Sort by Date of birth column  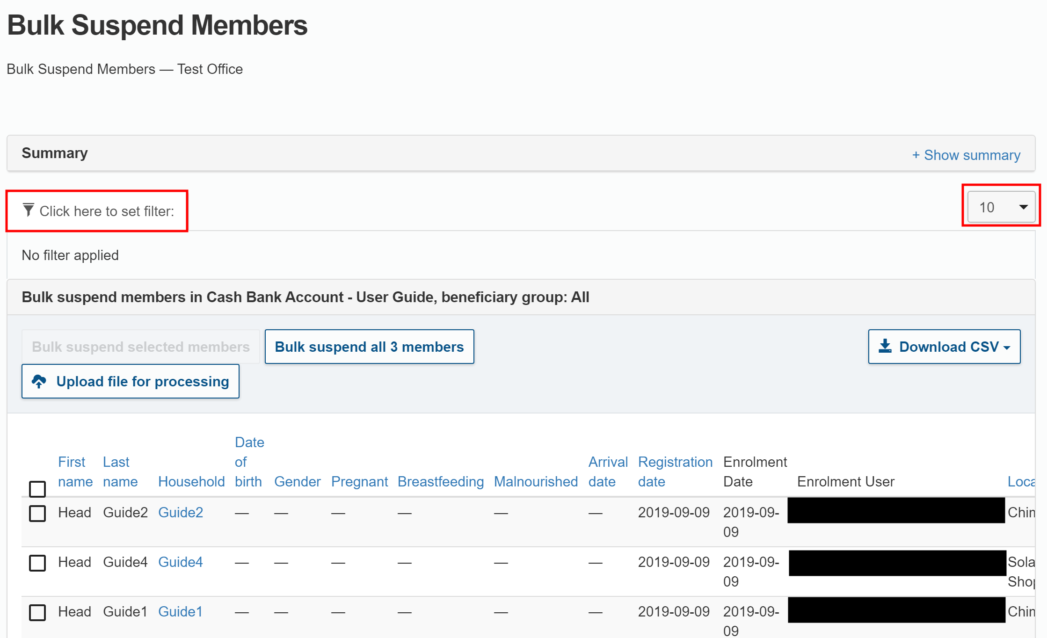click(249, 462)
